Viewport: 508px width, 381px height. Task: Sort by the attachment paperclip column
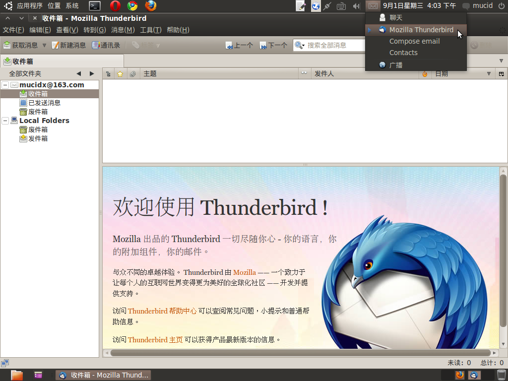(132, 74)
